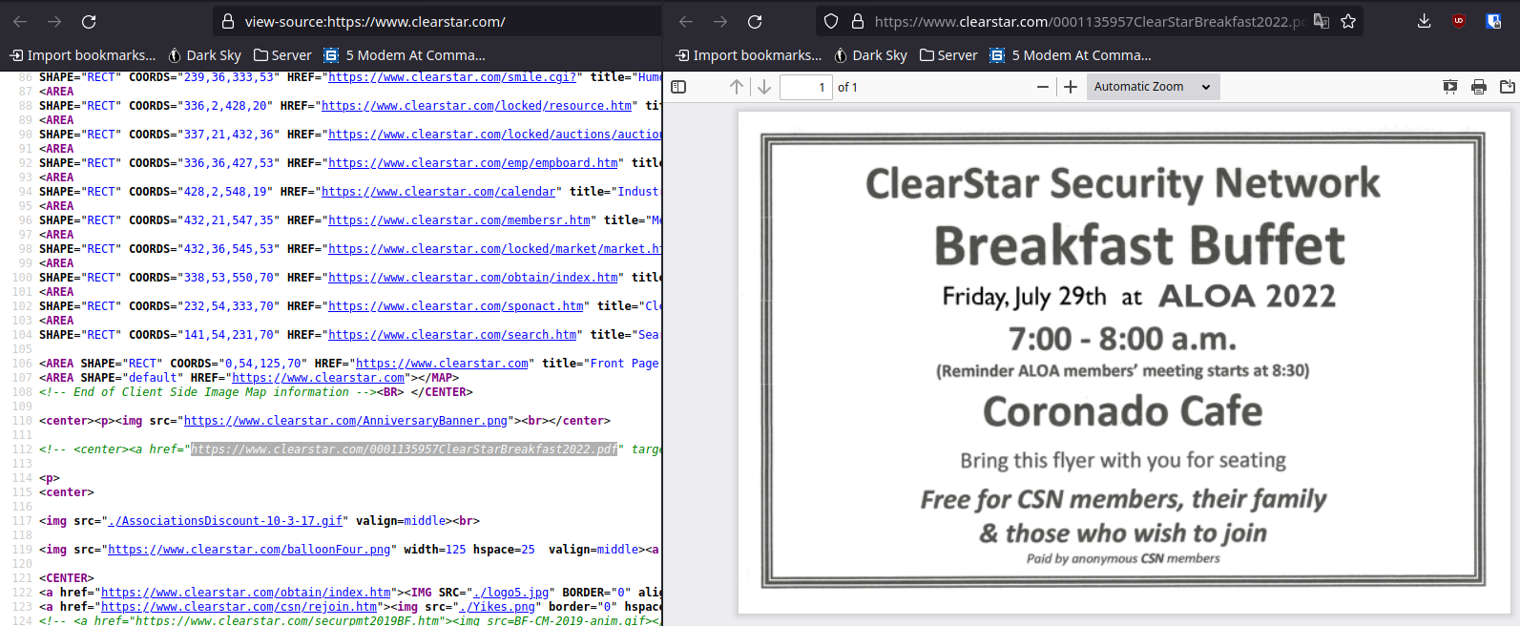Screen dimensions: 1520x626
Task: Focus the ClearStarBreakfast2022 PDF URL field
Action: [x=1088, y=21]
